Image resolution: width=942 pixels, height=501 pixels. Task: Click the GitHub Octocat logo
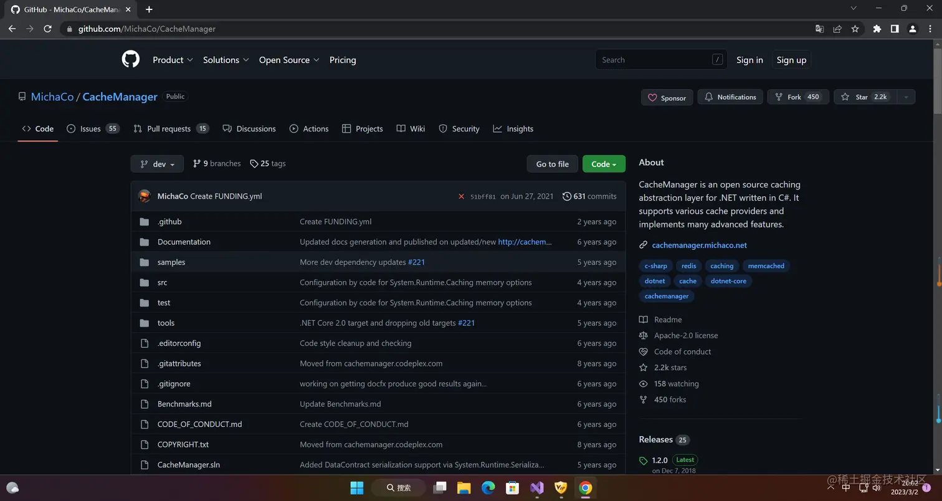[130, 60]
